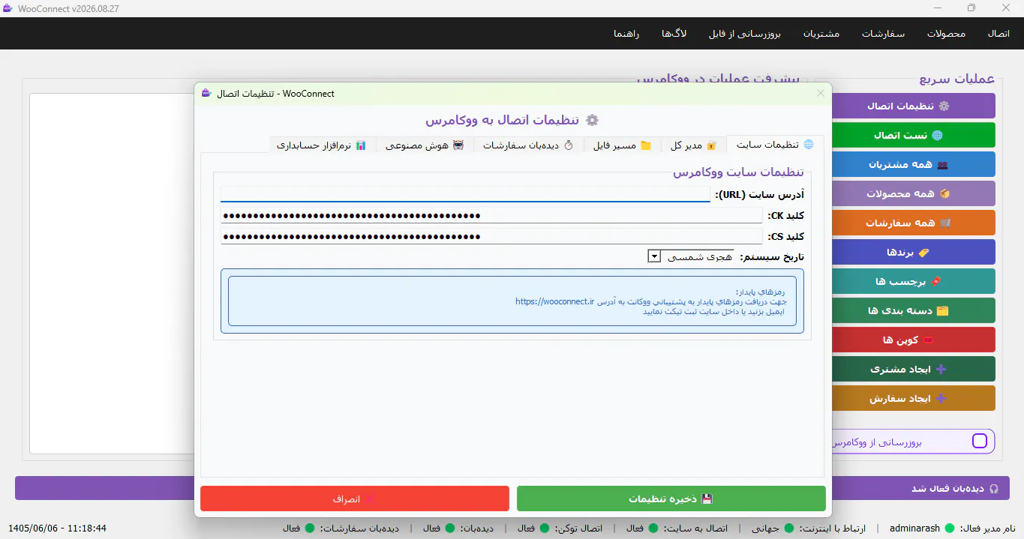Click the cart icon on همه سفارشات button
1024x539 pixels.
click(x=945, y=223)
